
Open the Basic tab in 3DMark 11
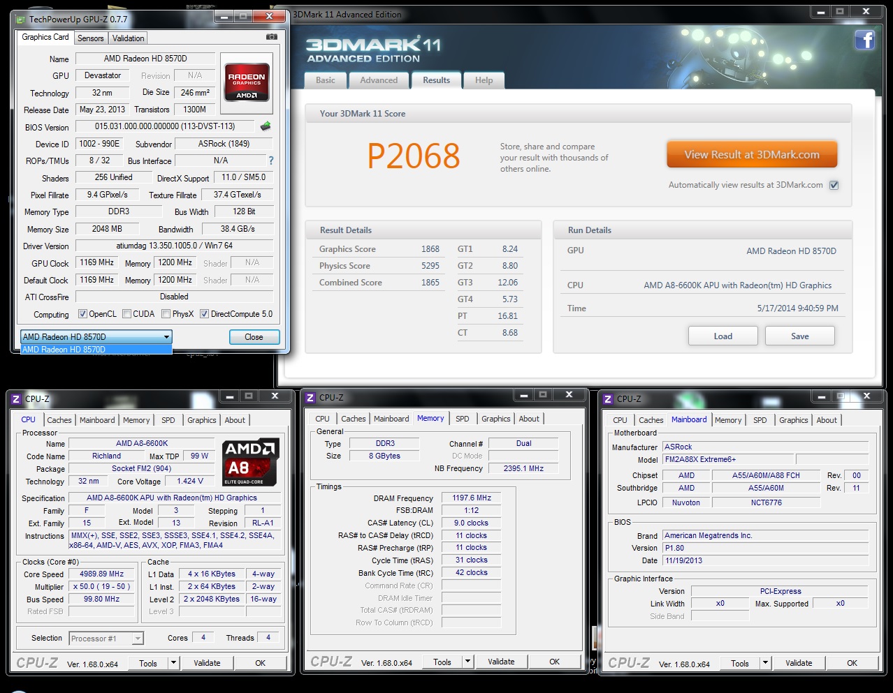(326, 80)
